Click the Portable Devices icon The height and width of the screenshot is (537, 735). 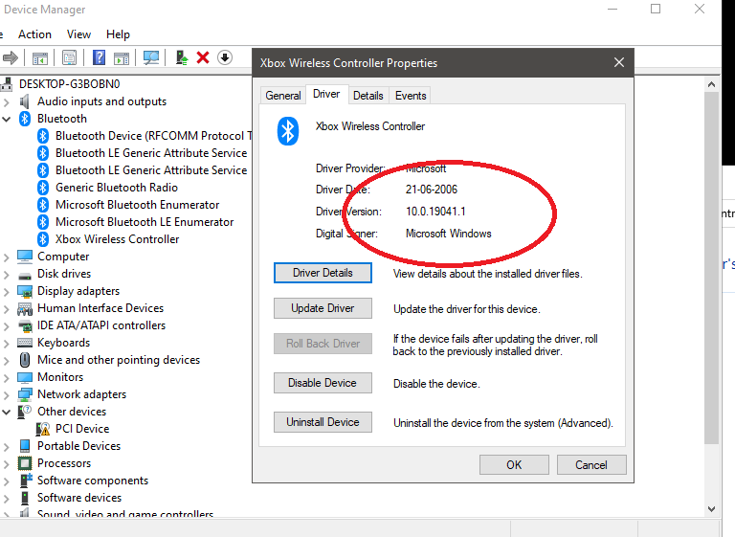click(x=25, y=446)
